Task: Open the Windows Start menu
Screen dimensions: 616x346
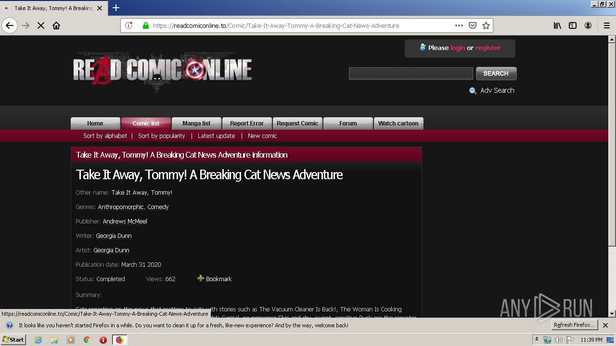Action: [13, 340]
